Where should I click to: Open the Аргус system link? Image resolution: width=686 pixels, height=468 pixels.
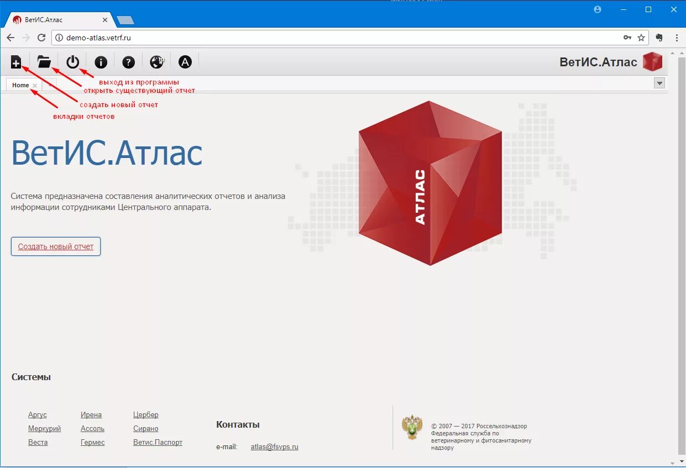click(38, 414)
